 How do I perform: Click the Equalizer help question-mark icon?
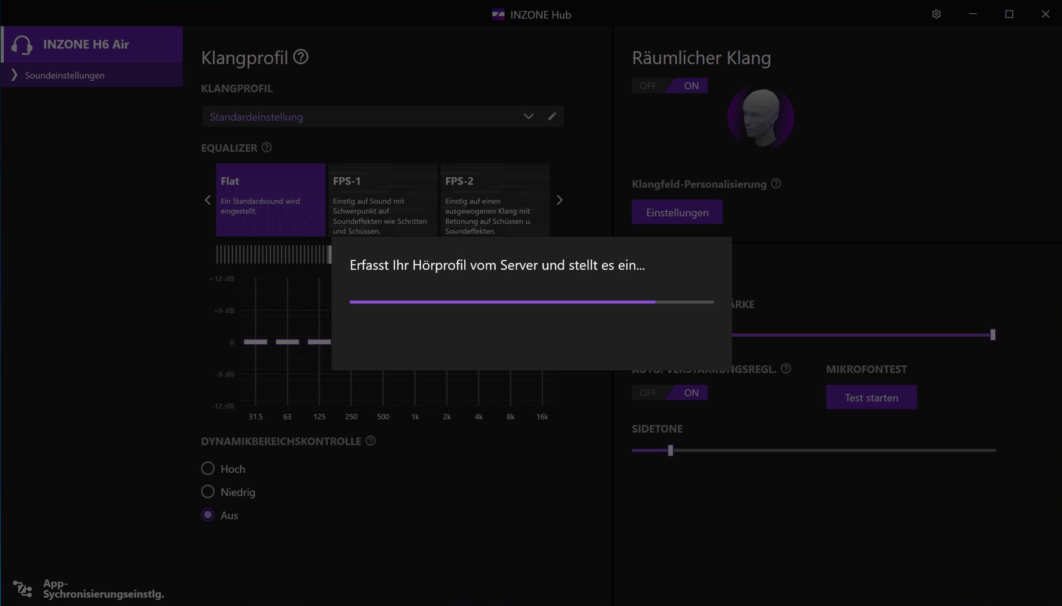coord(267,147)
